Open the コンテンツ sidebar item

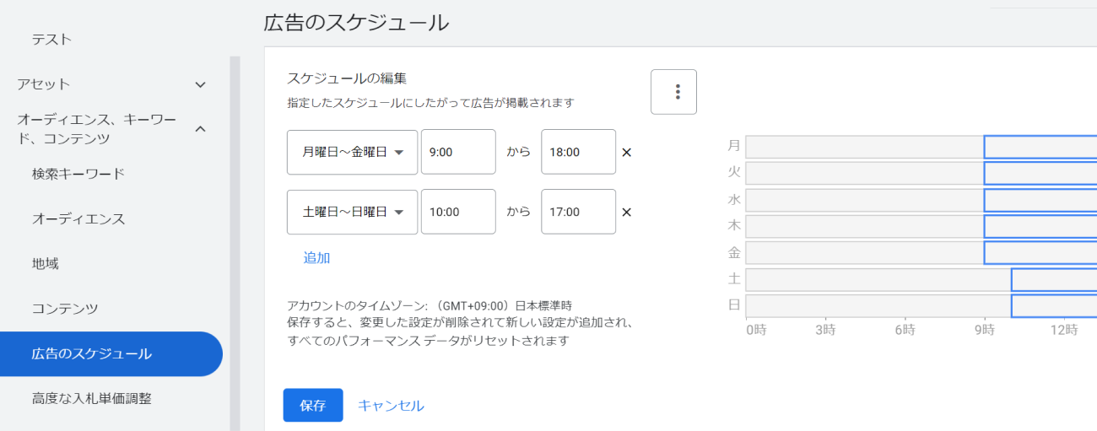65,308
